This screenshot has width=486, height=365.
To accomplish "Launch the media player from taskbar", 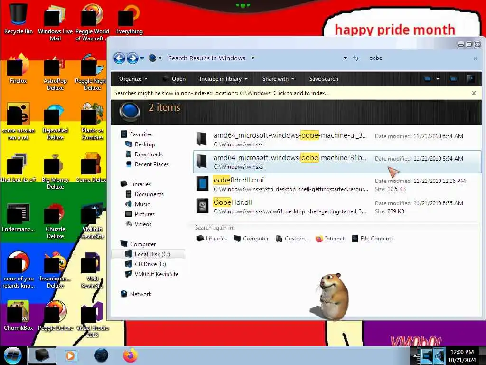I will pyautogui.click(x=71, y=355).
